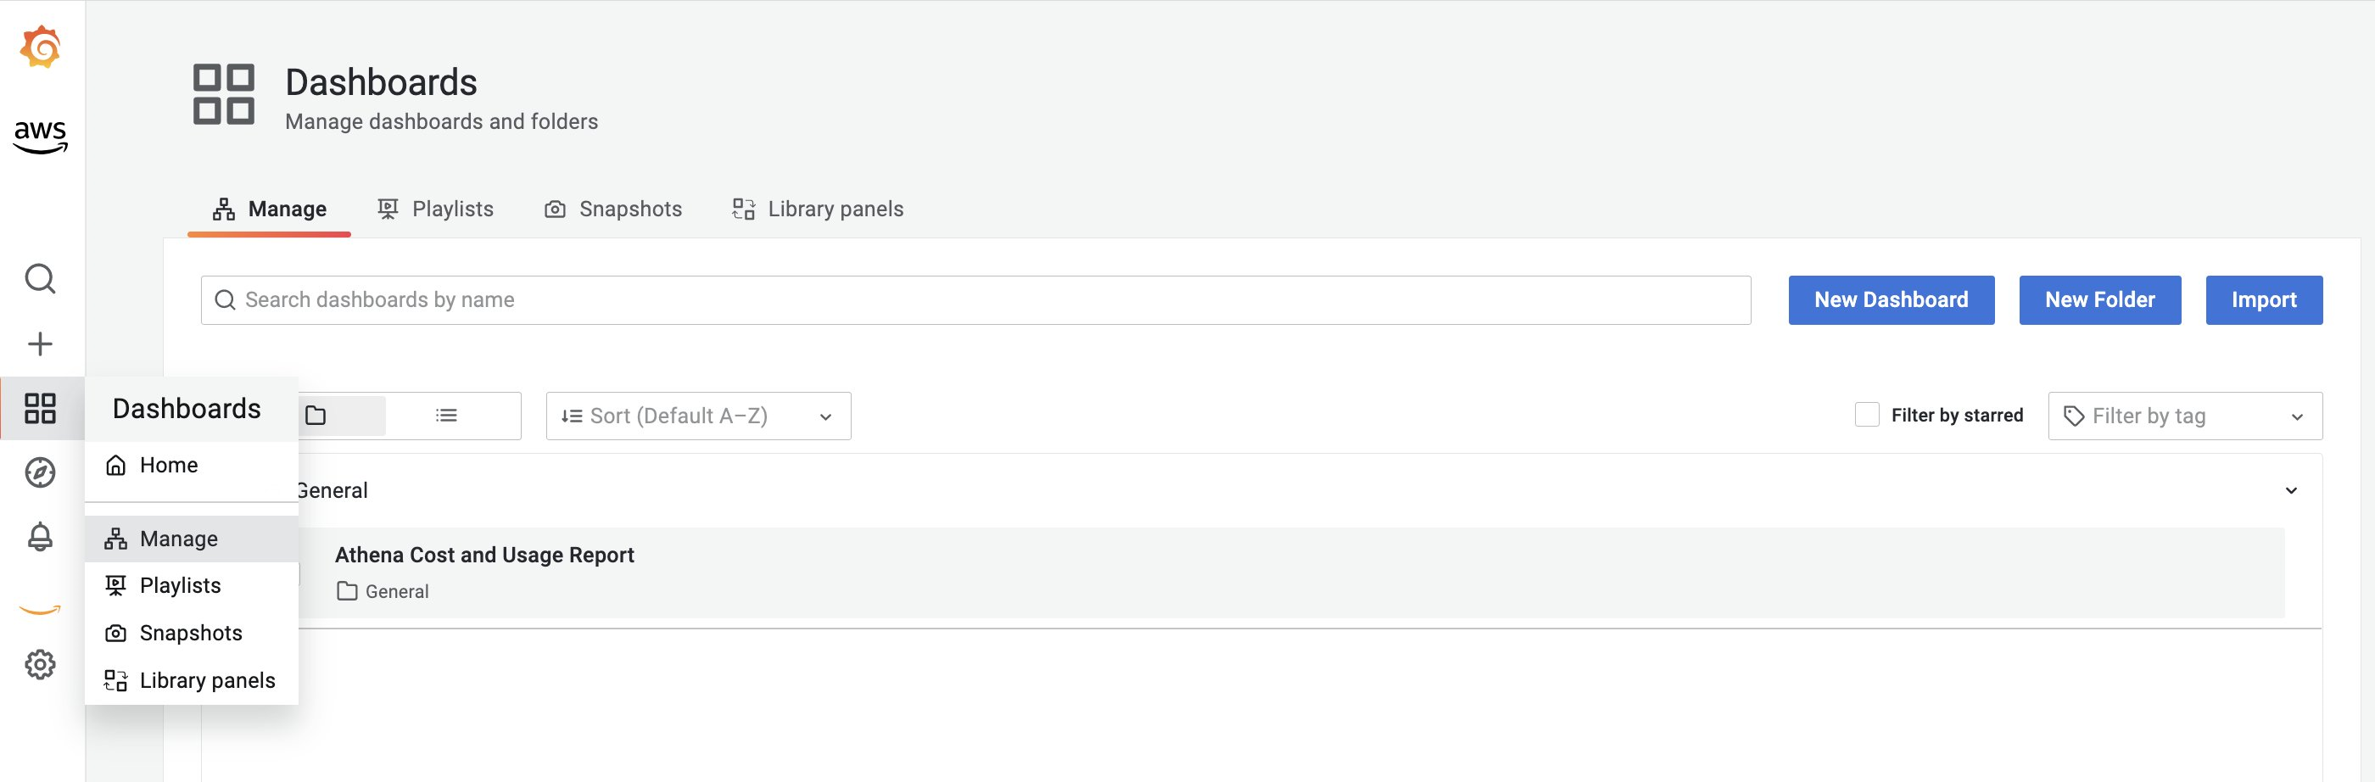Select Snapshots from the Dashboards menu
This screenshot has width=2375, height=782.
190,633
